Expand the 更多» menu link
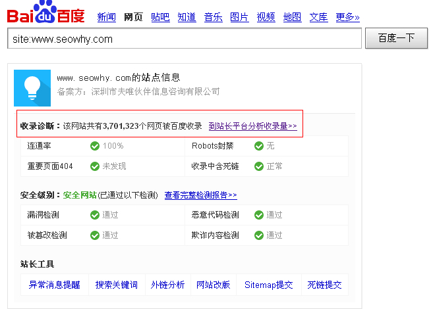The image size is (433, 309). coord(348,17)
